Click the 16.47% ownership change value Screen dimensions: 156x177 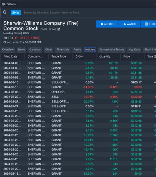88,150
